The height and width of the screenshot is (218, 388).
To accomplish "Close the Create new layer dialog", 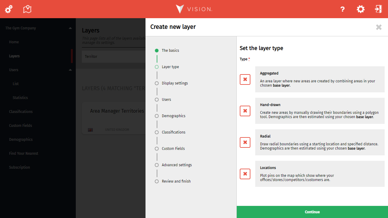I will click(379, 27).
